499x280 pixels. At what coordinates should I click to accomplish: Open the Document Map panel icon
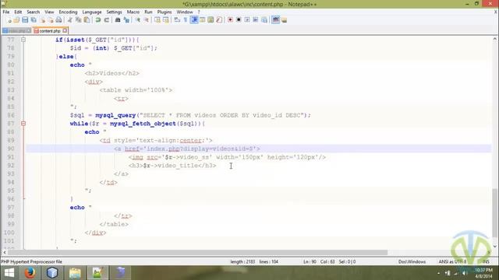pos(211,20)
